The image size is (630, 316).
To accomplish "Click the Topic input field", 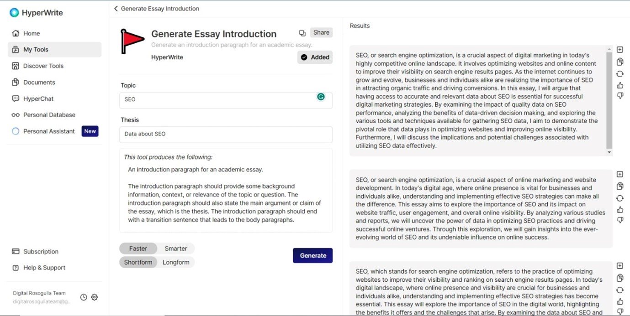I will coord(226,100).
